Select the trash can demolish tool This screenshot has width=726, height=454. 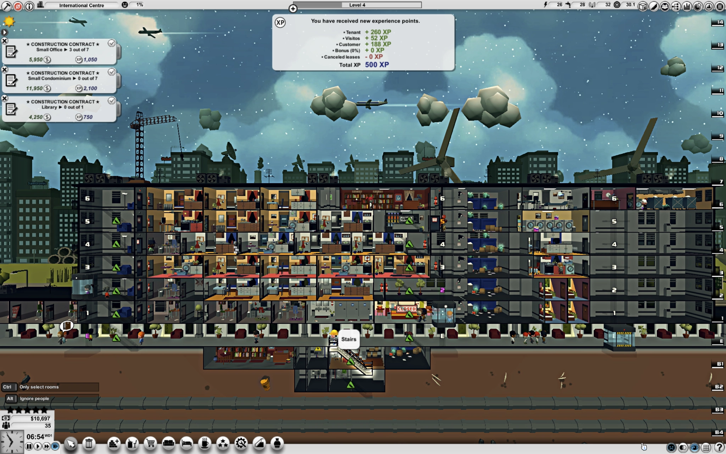pos(89,443)
